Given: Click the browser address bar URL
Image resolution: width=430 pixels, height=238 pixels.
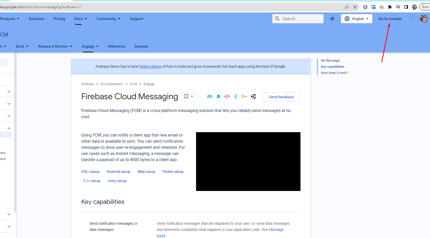Looking at the screenshot, I should pos(40,7).
